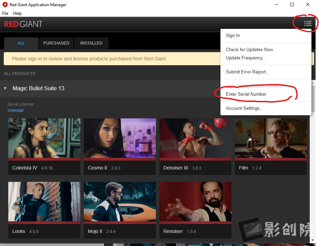Open the hamburger menu icon
The width and height of the screenshot is (319, 246).
tap(307, 23)
